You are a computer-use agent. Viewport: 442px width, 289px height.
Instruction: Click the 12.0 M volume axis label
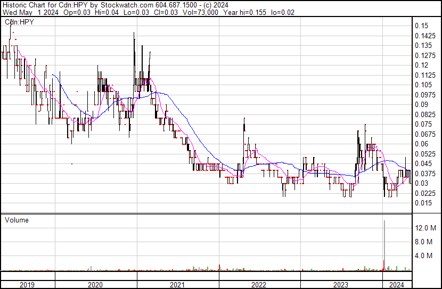[426, 228]
